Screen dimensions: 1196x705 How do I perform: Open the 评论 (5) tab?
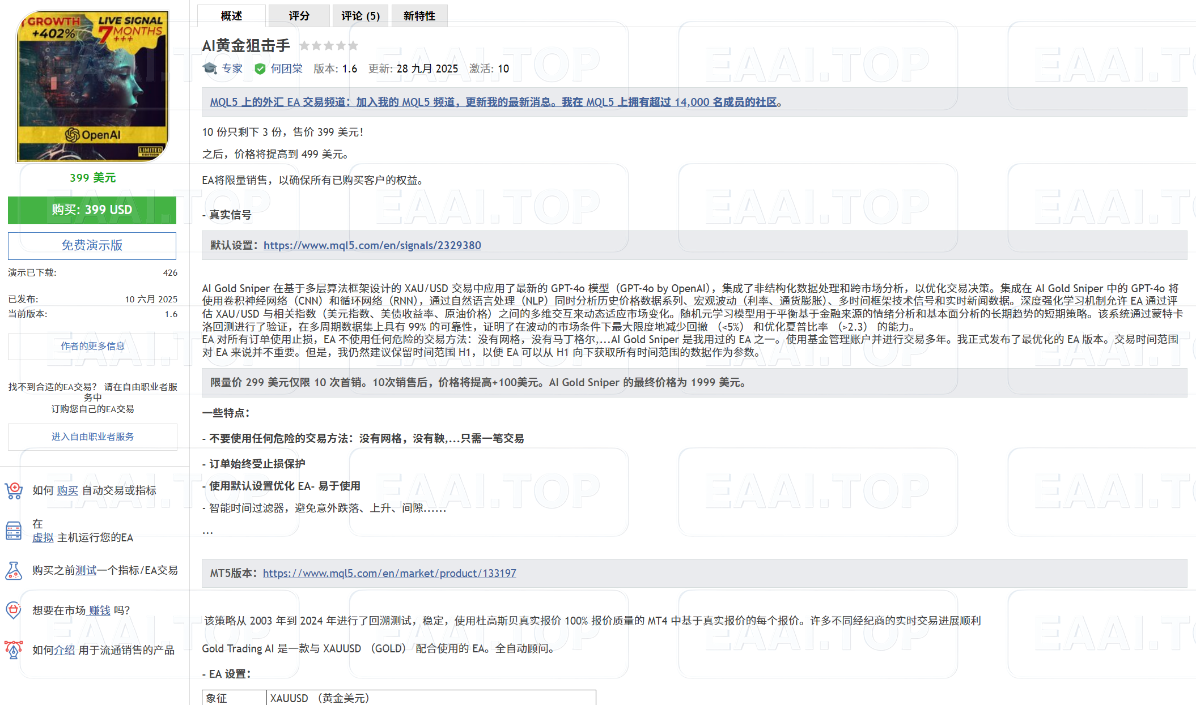[x=360, y=16]
